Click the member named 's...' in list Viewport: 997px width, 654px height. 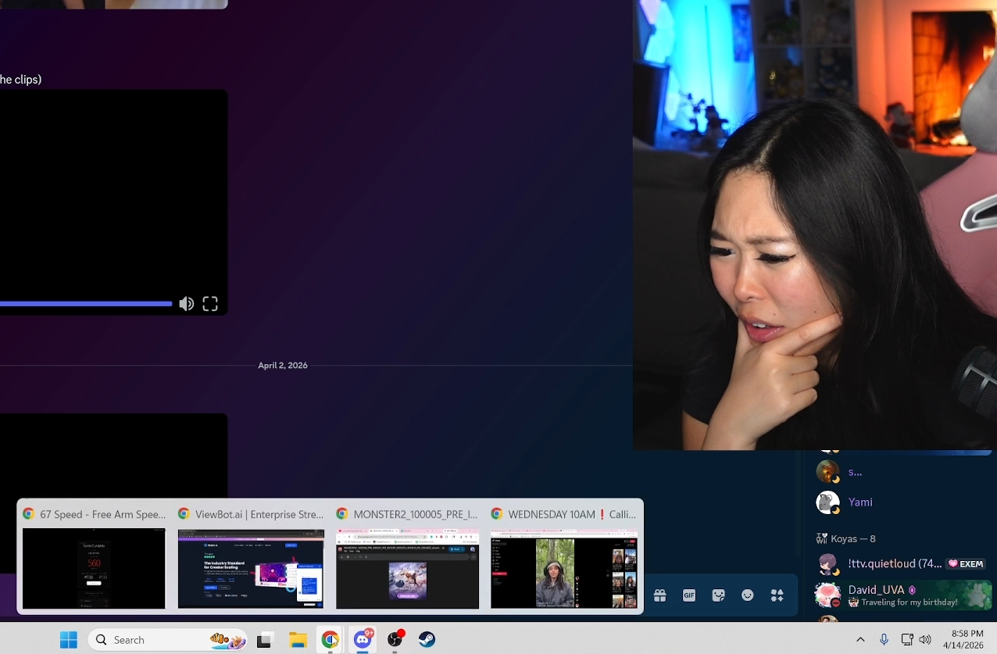click(x=855, y=472)
